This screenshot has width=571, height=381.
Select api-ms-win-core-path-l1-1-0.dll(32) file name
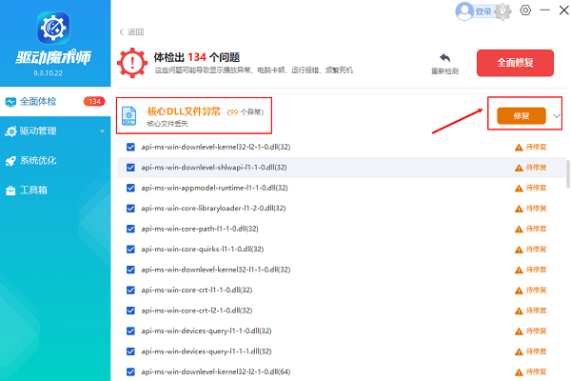(200, 229)
